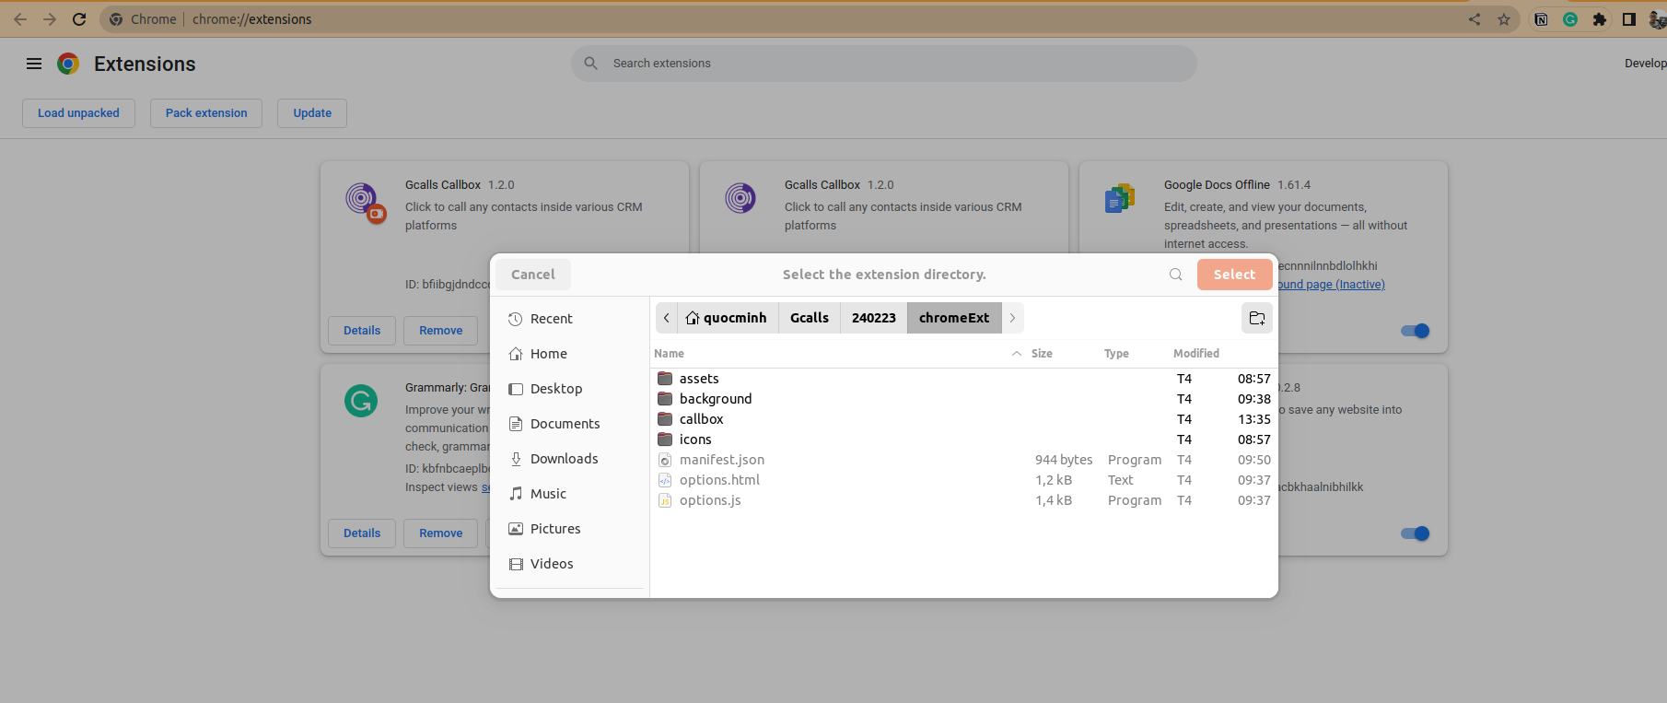Open the Chrome hamburger main menu
Image resolution: width=1667 pixels, height=703 pixels.
34,64
